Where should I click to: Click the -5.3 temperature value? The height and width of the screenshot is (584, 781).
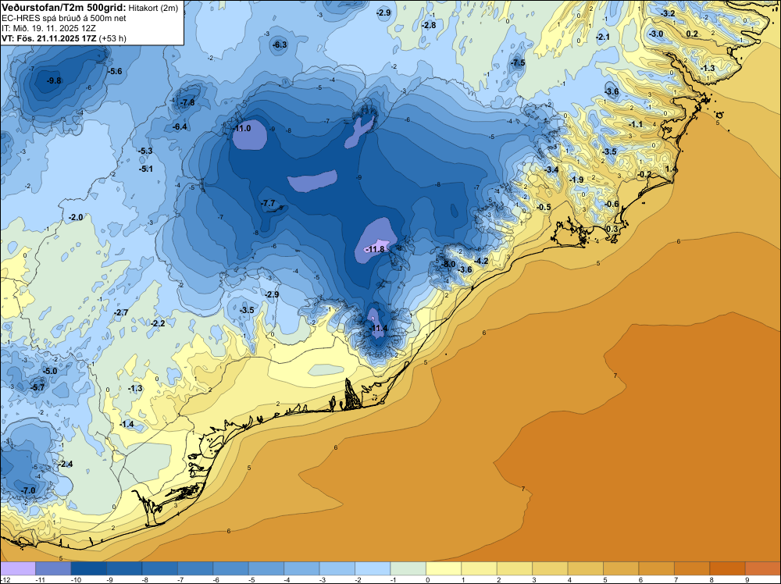(145, 151)
